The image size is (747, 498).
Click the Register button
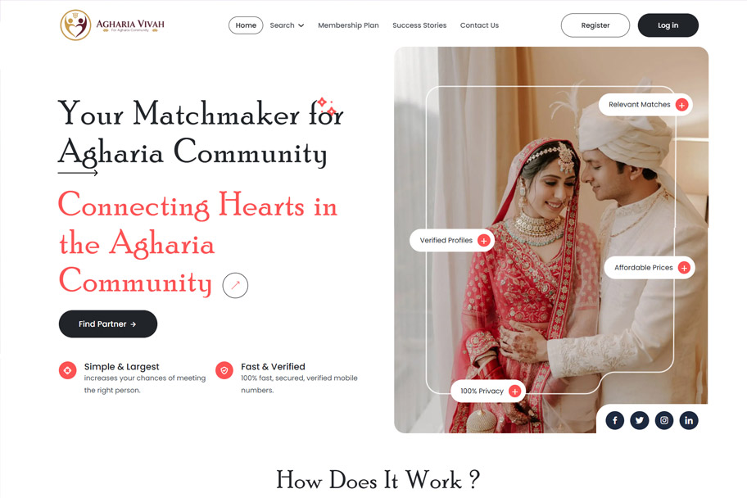tap(595, 25)
